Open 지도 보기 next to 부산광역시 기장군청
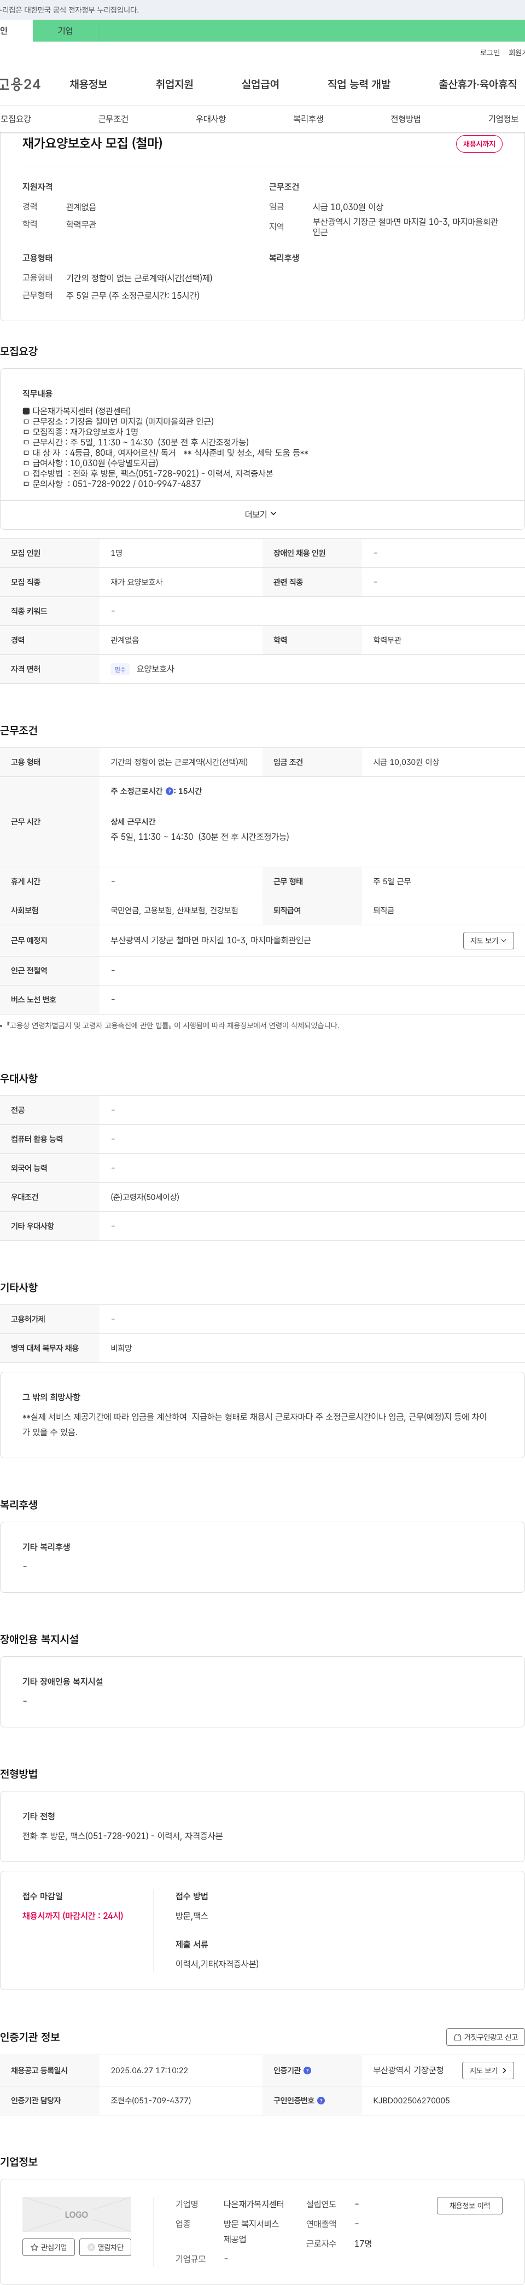Screen dimensions: 525x2285 coord(488,2071)
